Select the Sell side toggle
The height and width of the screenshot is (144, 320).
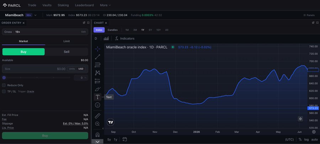pos(66,52)
